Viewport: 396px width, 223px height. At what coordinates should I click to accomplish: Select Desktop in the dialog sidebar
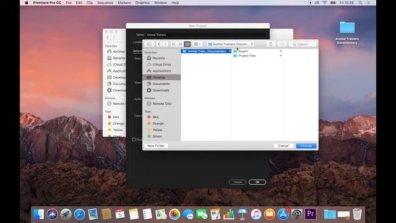click(161, 77)
